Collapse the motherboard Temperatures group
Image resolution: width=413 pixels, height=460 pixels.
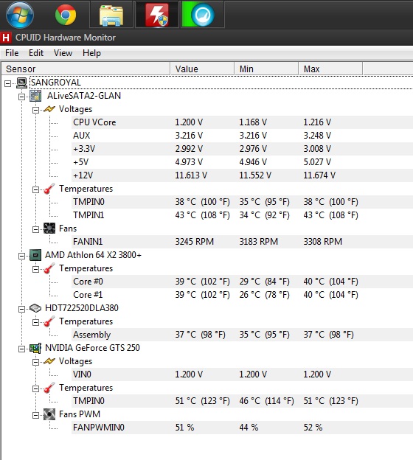[x=35, y=189]
